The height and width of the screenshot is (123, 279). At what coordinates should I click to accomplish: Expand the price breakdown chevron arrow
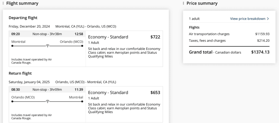pyautogui.click(x=268, y=19)
